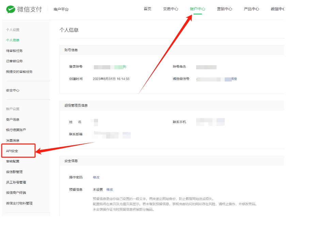
Task: Click 修改 next to 操作密码
Action: [96, 177]
